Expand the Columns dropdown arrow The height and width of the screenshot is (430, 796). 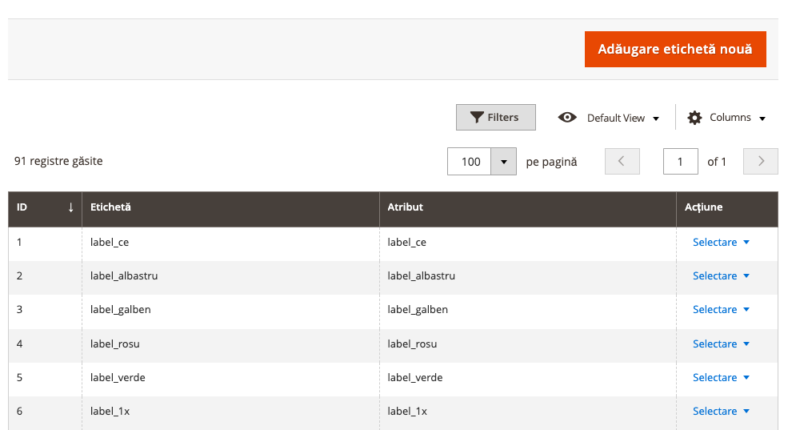tap(762, 119)
